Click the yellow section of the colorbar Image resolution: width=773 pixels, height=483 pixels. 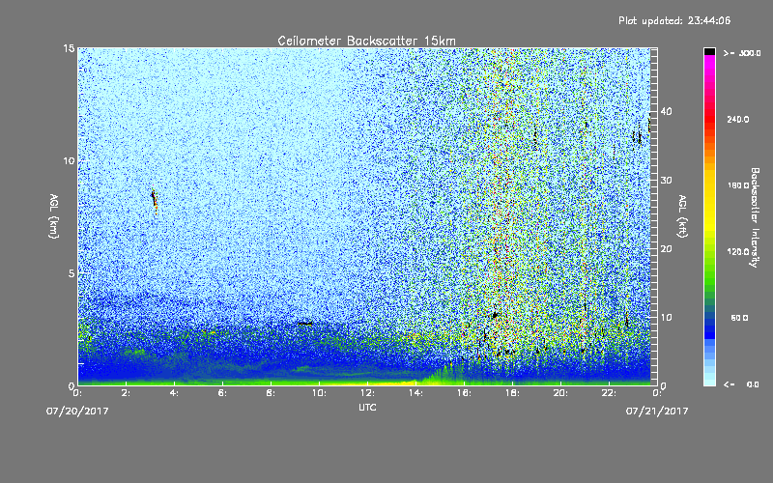pos(709,202)
